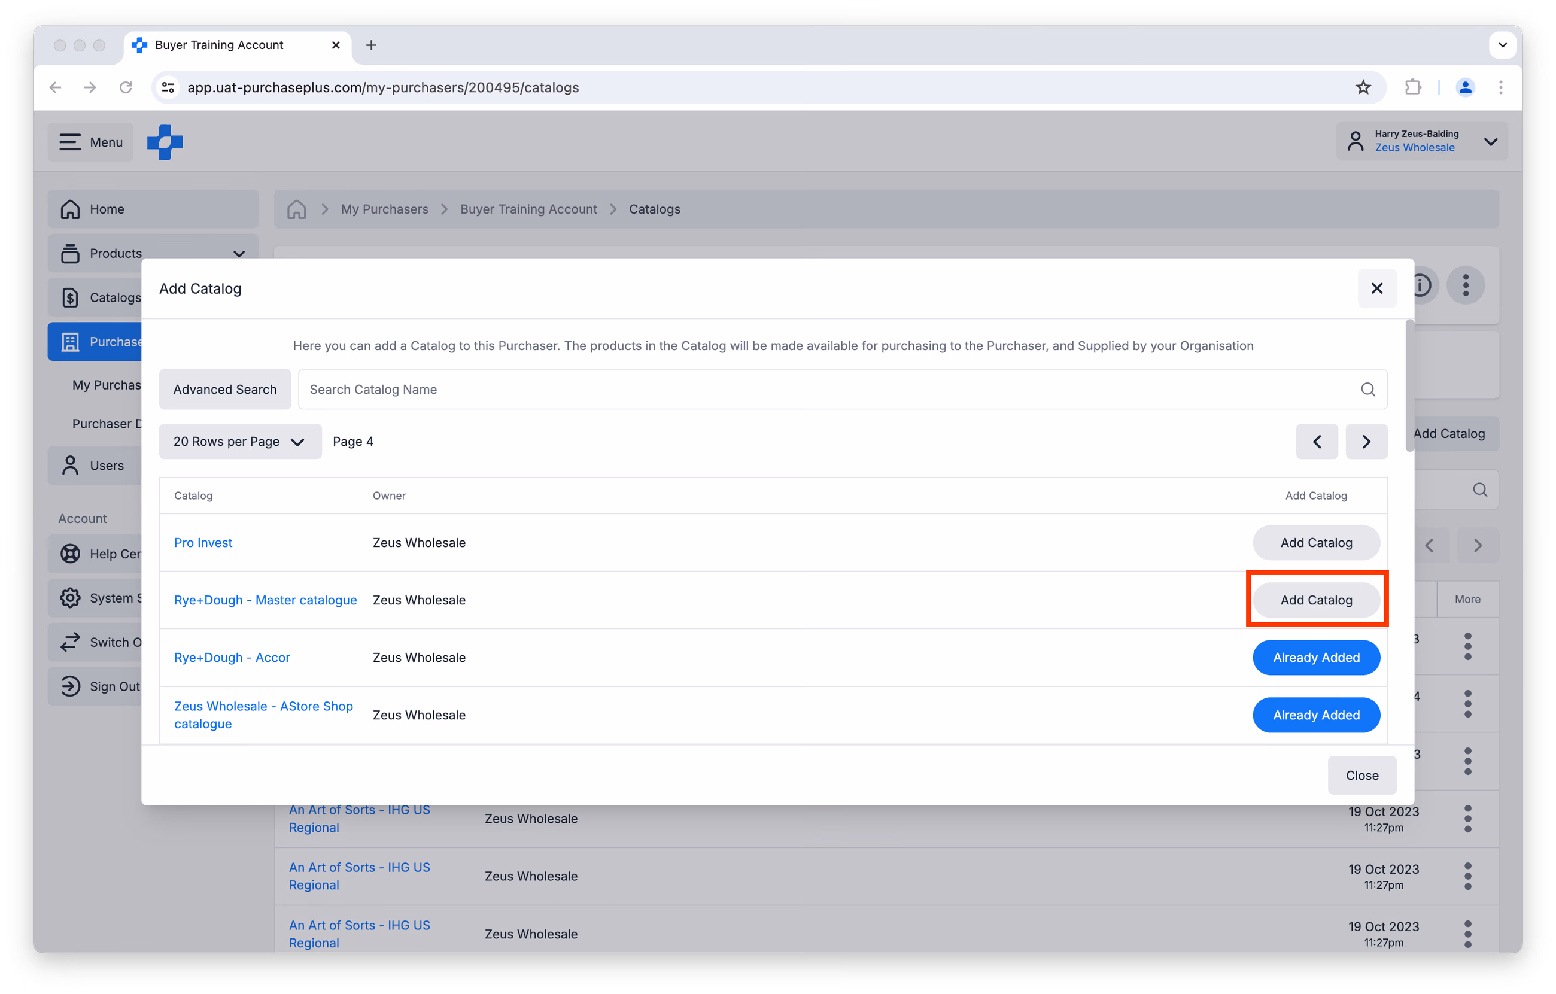The width and height of the screenshot is (1556, 994).
Task: Open Rye+Dough - Master catalogue link
Action: point(266,600)
